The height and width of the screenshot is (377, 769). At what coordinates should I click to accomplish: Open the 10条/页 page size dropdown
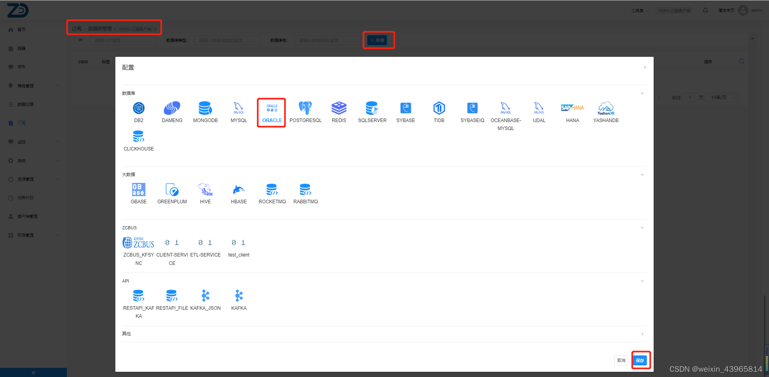(x=721, y=97)
